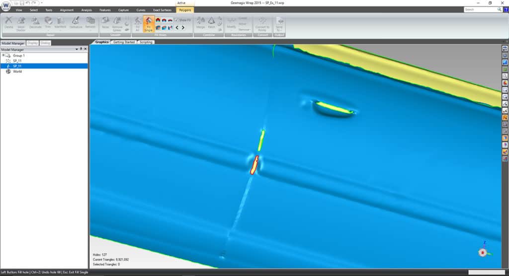Choose the Decimate polygon tool

tap(35, 23)
